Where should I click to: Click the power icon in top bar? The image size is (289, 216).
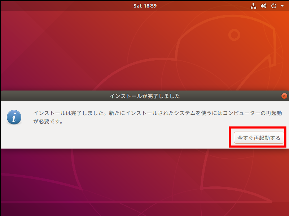pyautogui.click(x=274, y=6)
